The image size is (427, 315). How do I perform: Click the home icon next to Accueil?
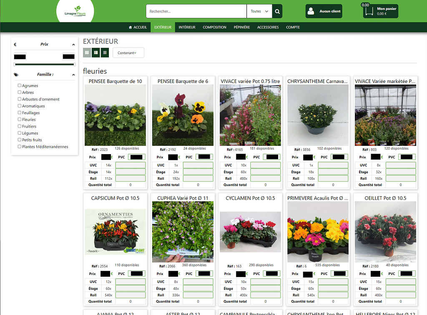coord(131,27)
